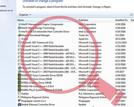Click the Realtek publisher cell
The width and height of the screenshot is (134, 107).
(x=82, y=105)
